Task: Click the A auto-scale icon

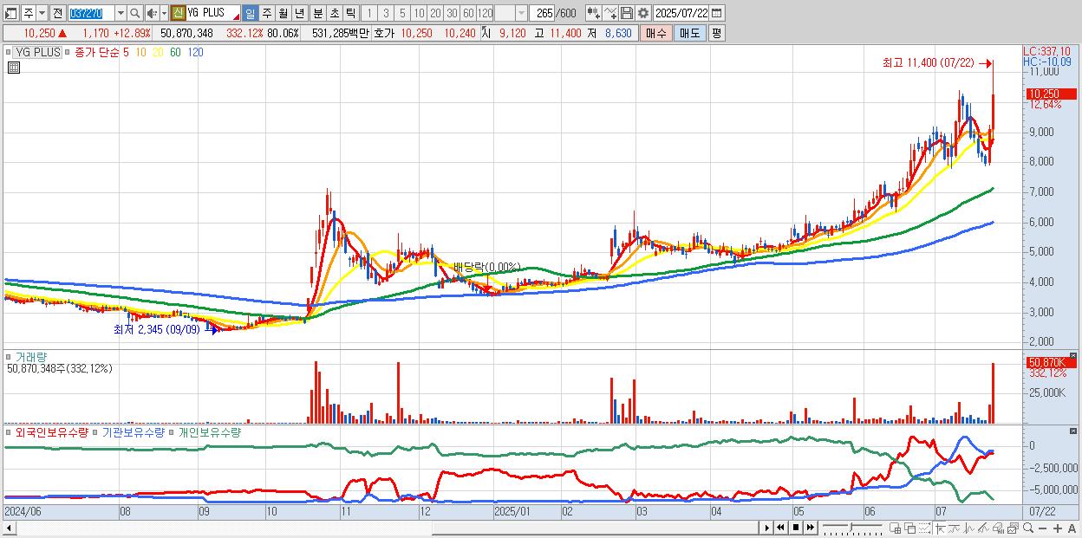Action: coord(1072,528)
